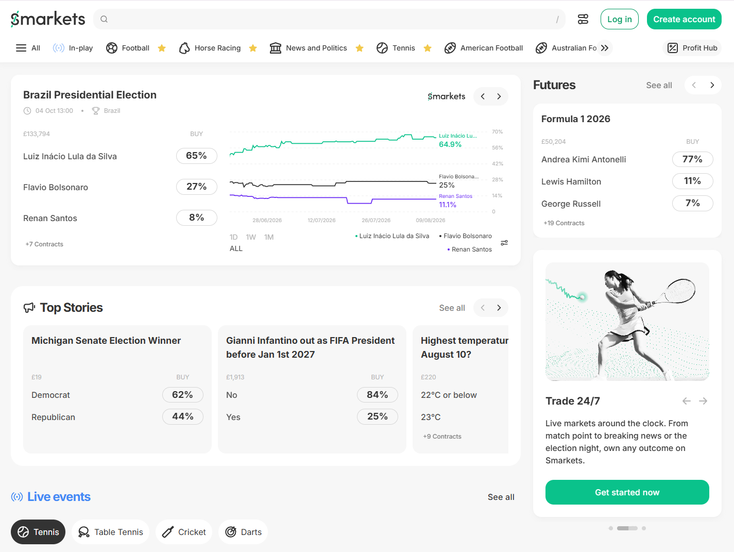This screenshot has width=734, height=552.
Task: Click the search input field
Action: coord(330,19)
